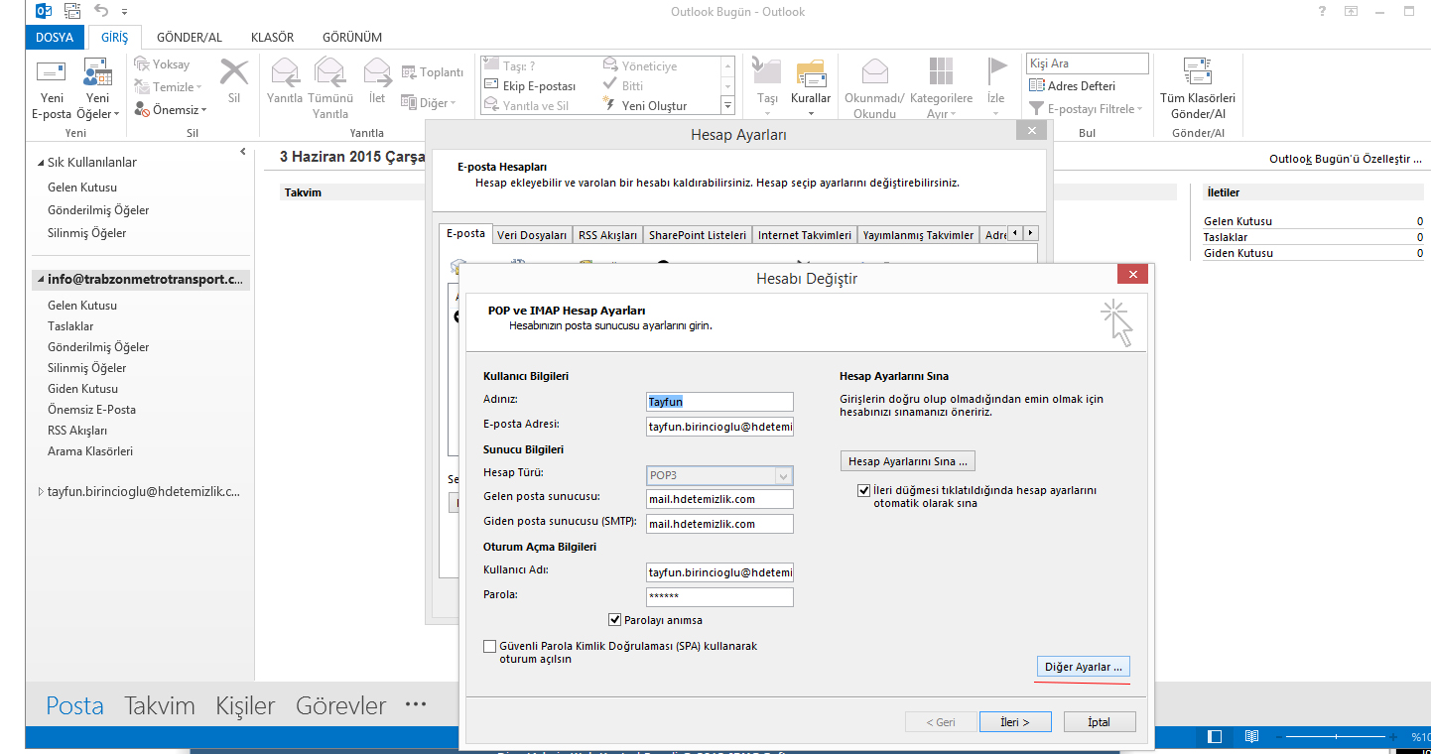Click Send/Receive icon in quick access toolbar
The height and width of the screenshot is (754, 1431).
(71, 11)
